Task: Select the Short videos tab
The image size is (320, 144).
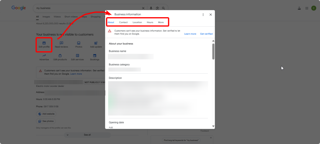Action: 71,17
